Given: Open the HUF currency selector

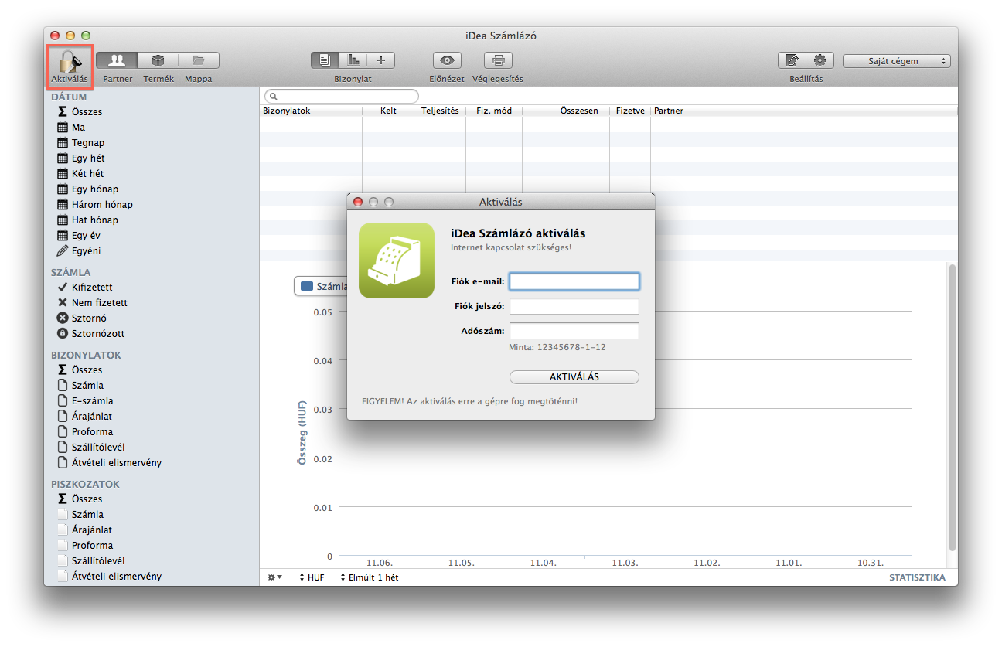Looking at the screenshot, I should coord(312,577).
